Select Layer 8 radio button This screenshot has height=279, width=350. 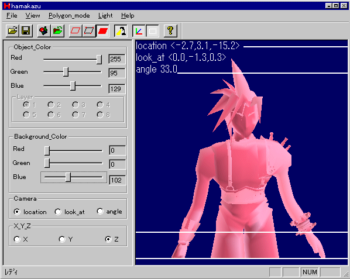click(100, 115)
